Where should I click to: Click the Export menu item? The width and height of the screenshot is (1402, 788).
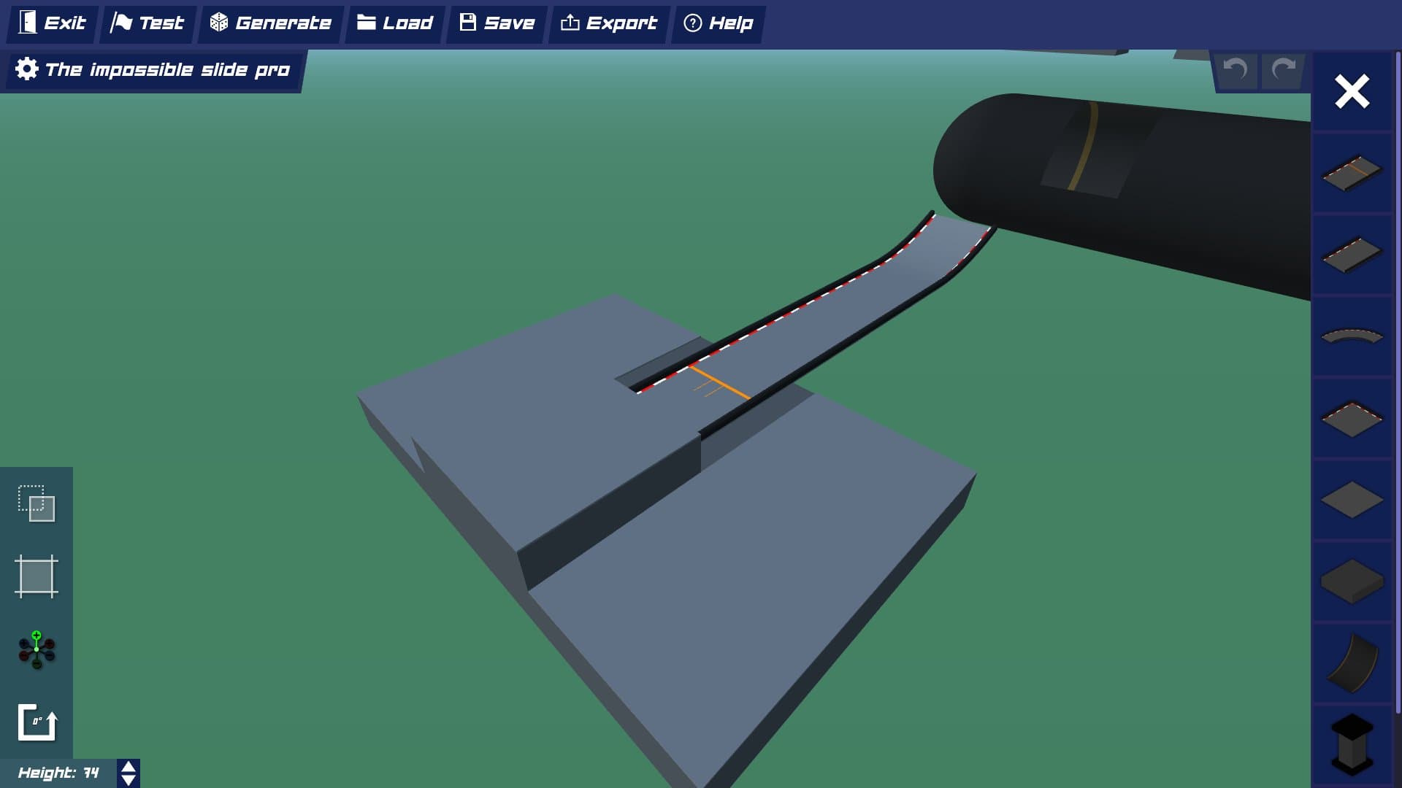[x=609, y=23]
